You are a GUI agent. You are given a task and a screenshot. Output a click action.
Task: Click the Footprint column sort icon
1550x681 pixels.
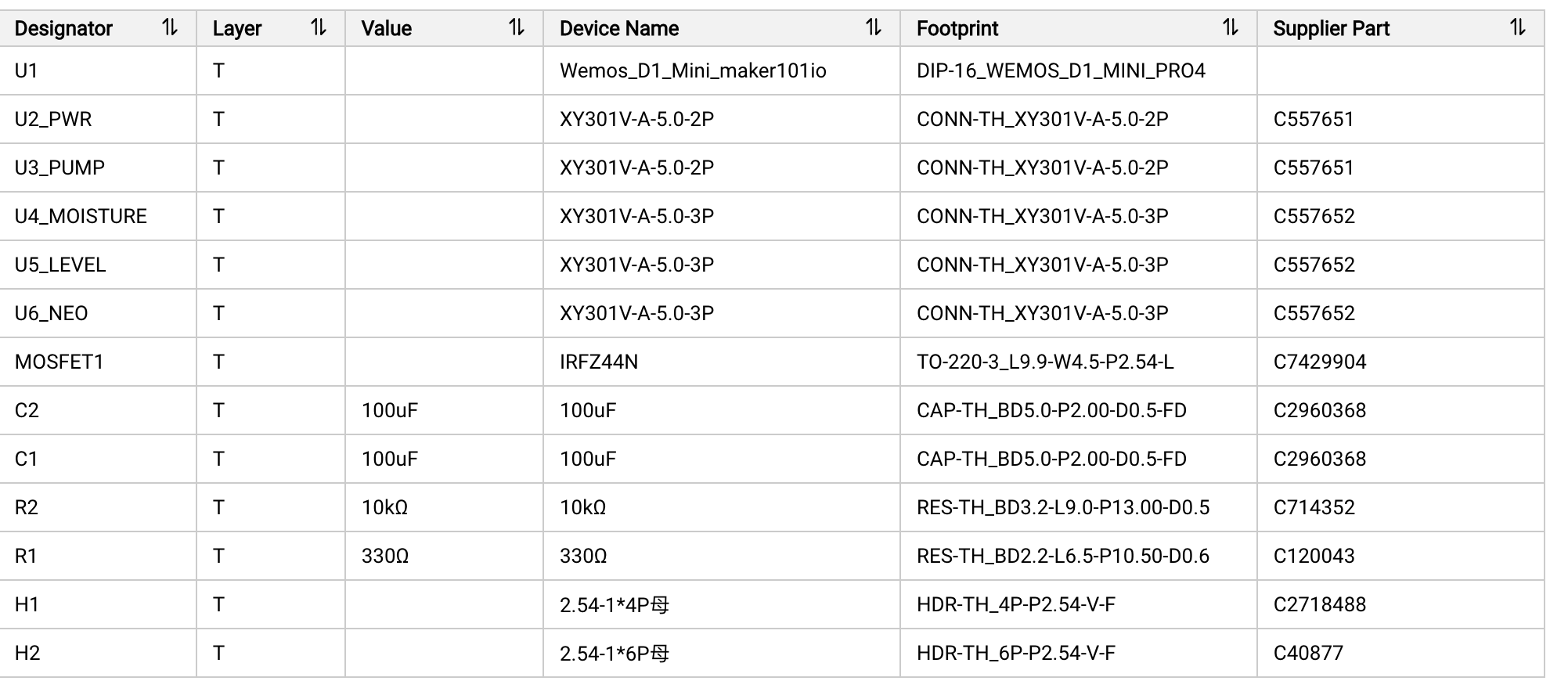[x=1231, y=28]
